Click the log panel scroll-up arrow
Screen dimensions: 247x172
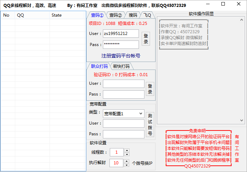pos(242,21)
